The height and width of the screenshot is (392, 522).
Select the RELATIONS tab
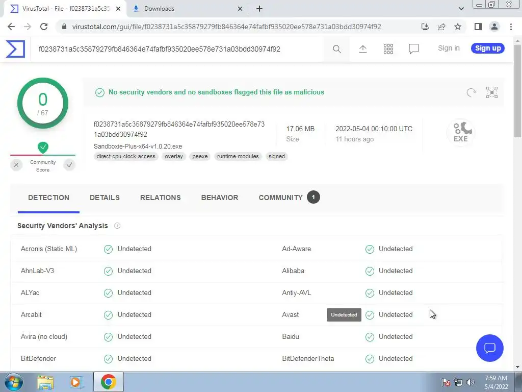pyautogui.click(x=161, y=198)
